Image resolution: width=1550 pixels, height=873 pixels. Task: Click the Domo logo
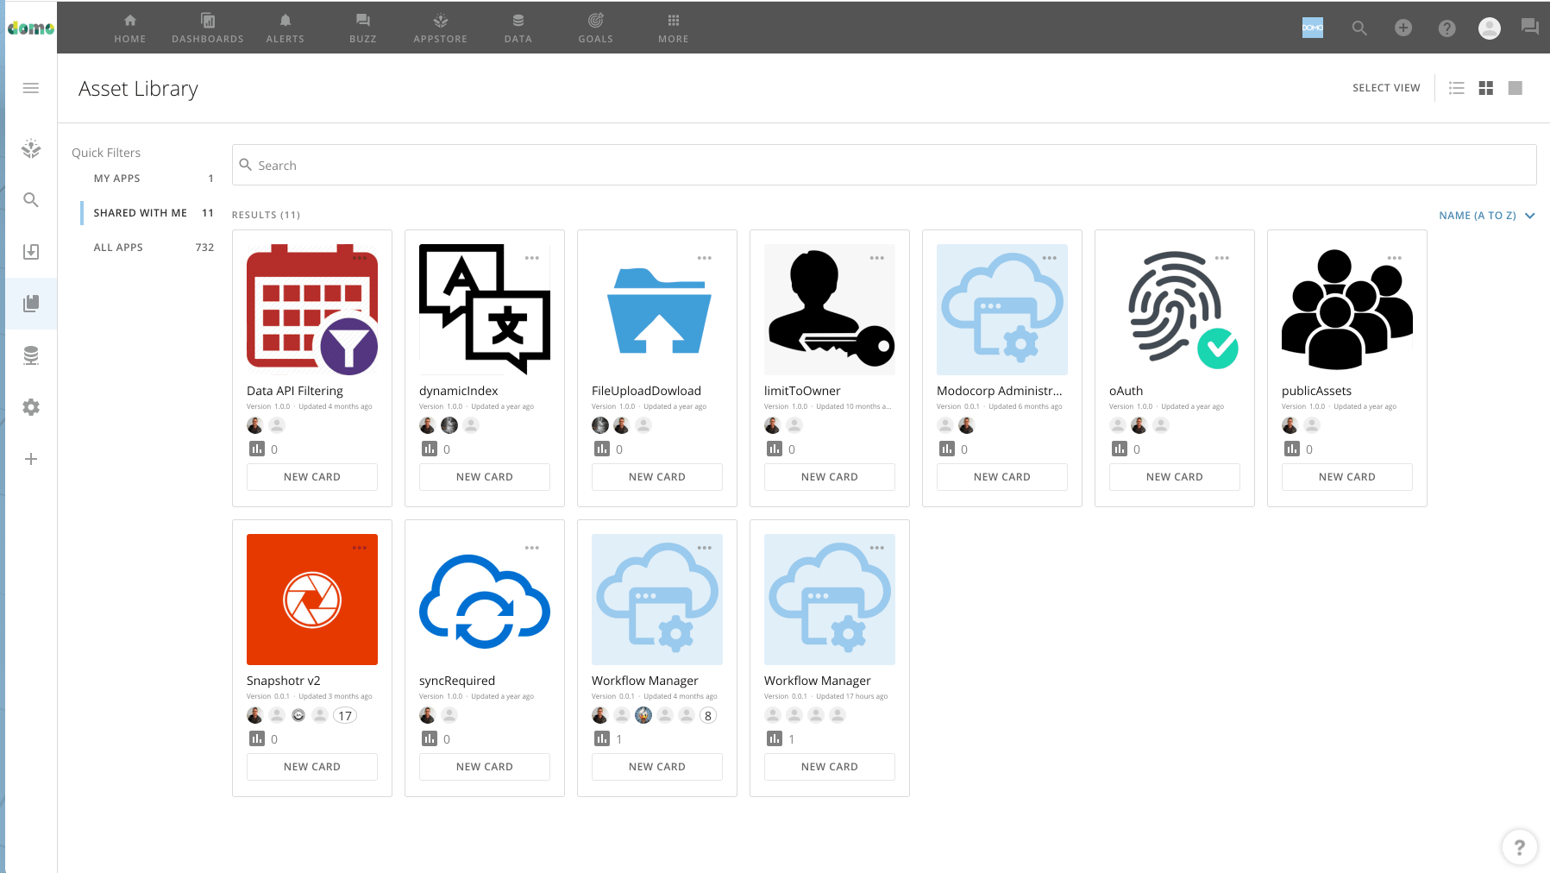30,28
